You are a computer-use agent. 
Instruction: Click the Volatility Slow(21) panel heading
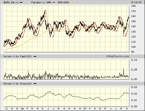click(x=18, y=83)
